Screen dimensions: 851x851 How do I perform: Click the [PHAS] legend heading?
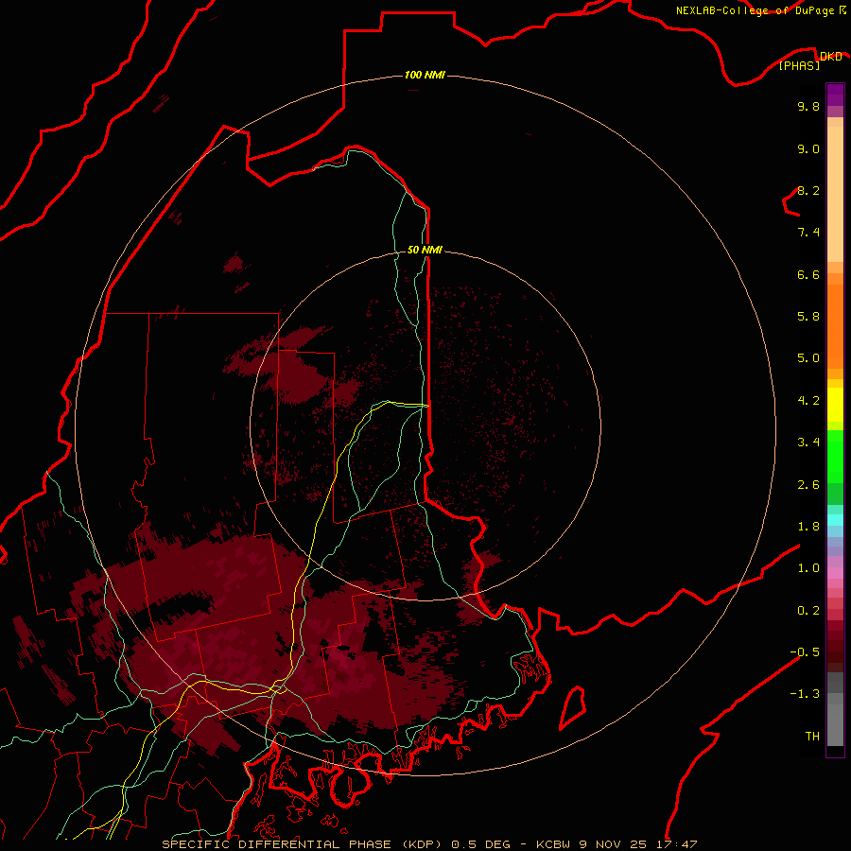click(x=799, y=65)
